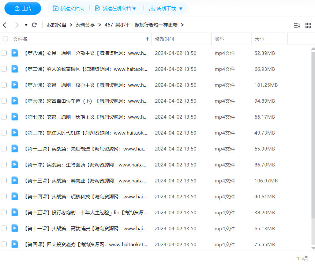Expand chevron after the 467-吴小平 breadcrumb
Image resolution: width=315 pixels, height=265 pixels.
pyautogui.click(x=182, y=25)
